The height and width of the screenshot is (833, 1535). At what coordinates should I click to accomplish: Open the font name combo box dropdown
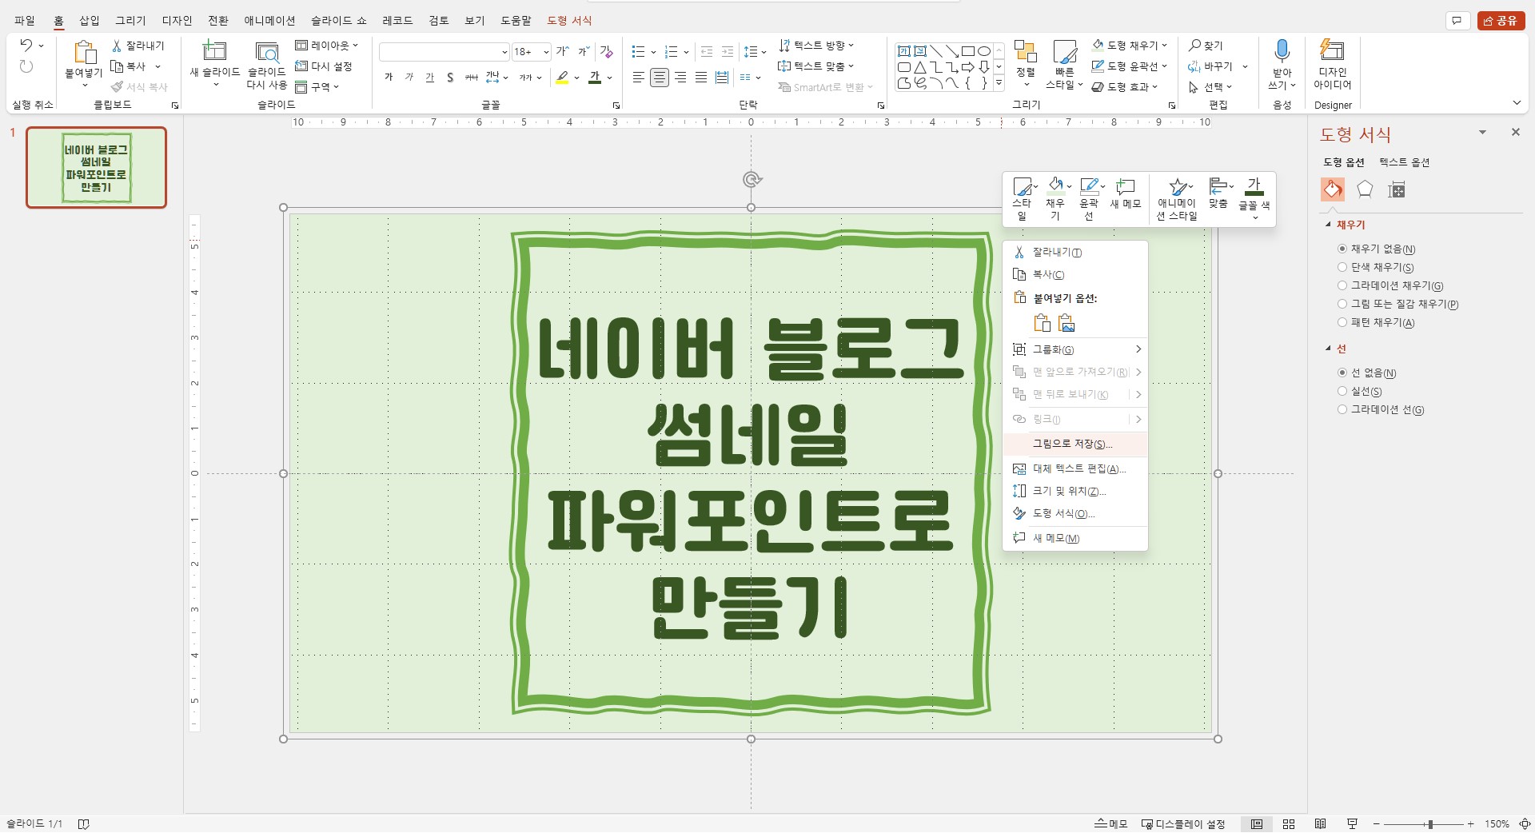pos(504,52)
